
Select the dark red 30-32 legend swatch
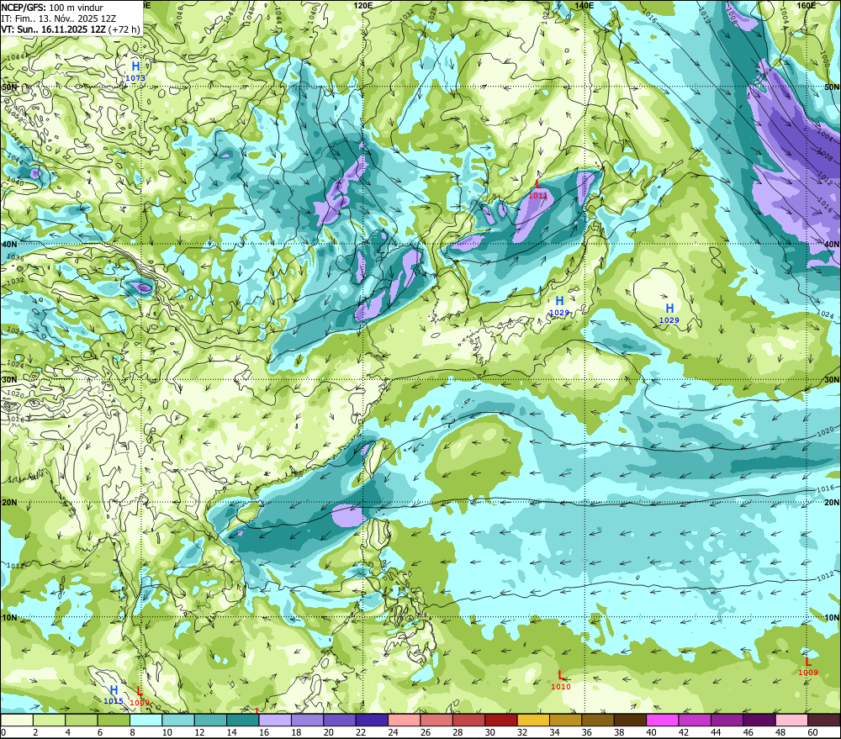point(501,720)
